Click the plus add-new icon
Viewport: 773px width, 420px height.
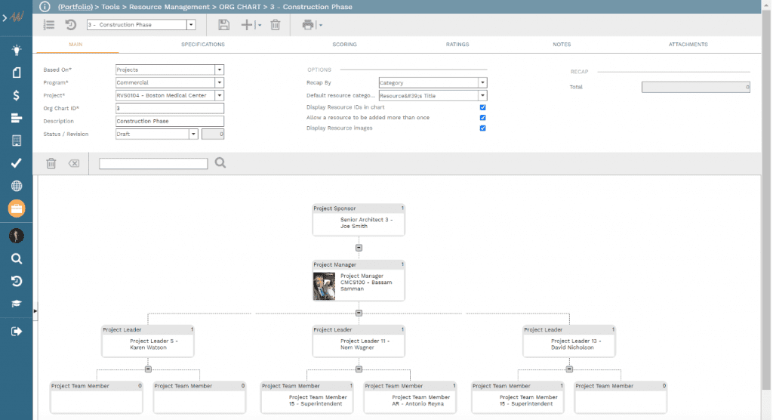[247, 25]
